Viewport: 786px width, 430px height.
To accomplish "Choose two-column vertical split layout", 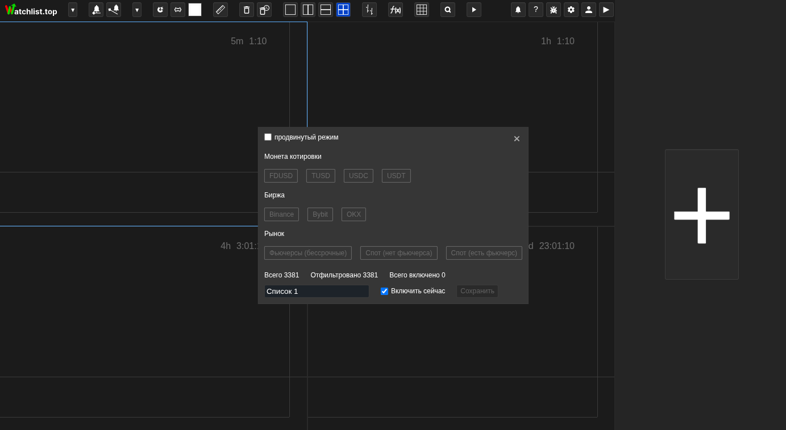I will click(x=308, y=10).
